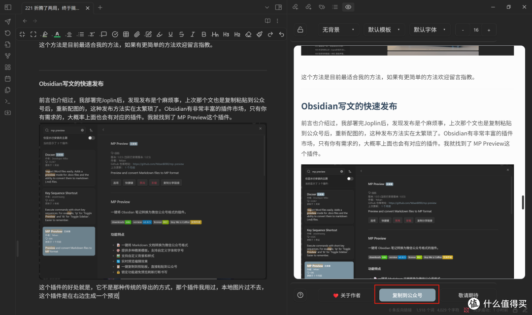Click the font size value 16
This screenshot has height=315, width=532.
(476, 30)
